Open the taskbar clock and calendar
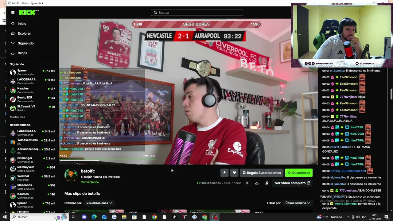Image resolution: width=393 pixels, height=221 pixels. tap(375, 217)
